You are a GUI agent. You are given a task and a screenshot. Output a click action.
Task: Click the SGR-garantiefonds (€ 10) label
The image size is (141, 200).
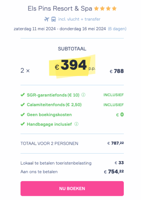(53, 95)
